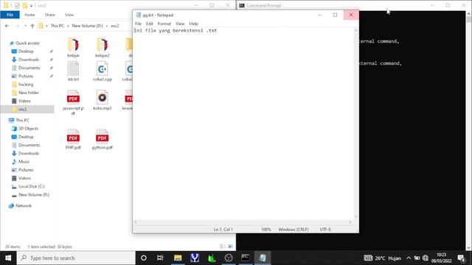The image size is (472, 265).
Task: Open Notepad File menu
Action: tap(138, 24)
